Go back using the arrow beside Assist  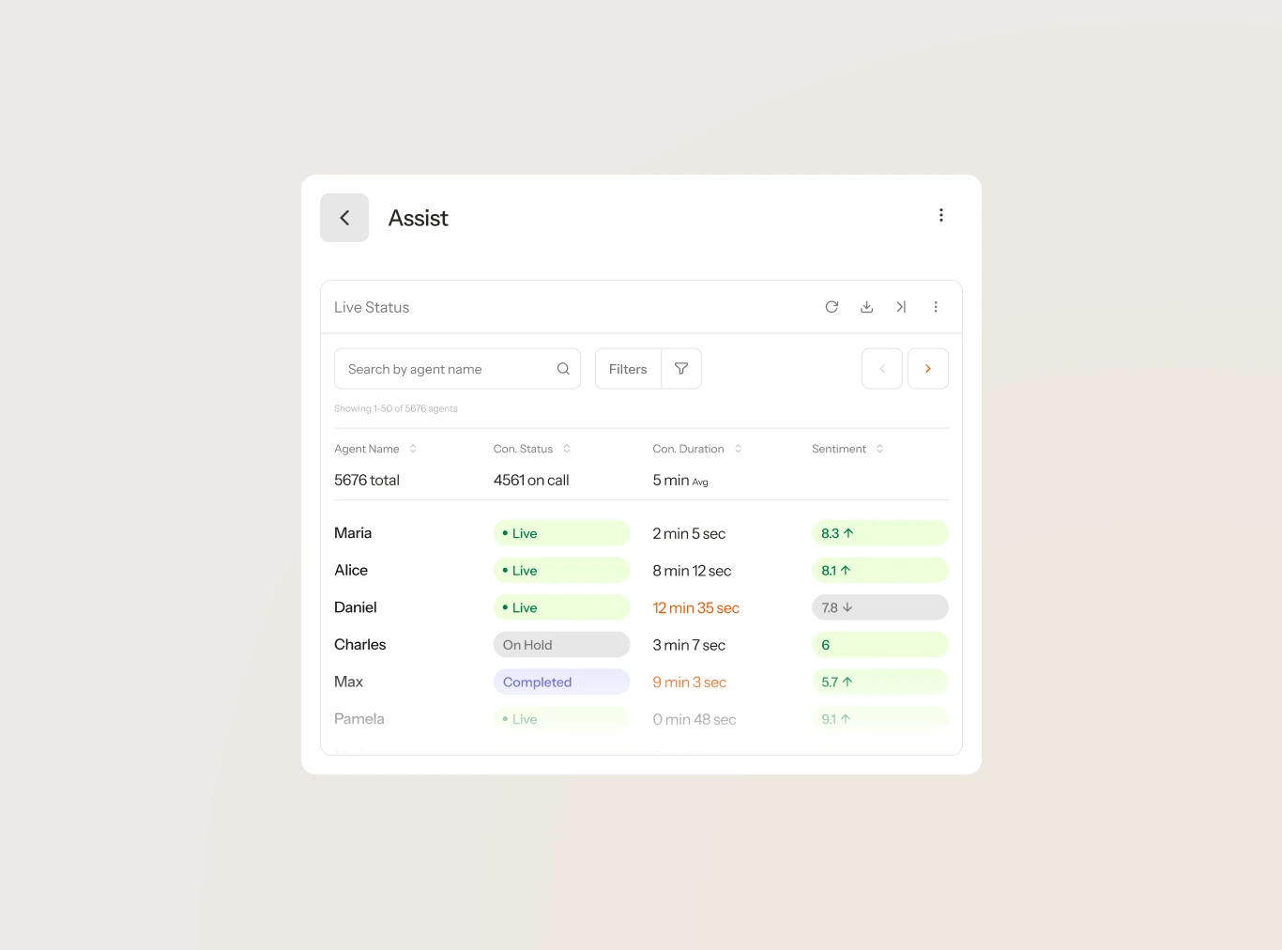pyautogui.click(x=344, y=218)
